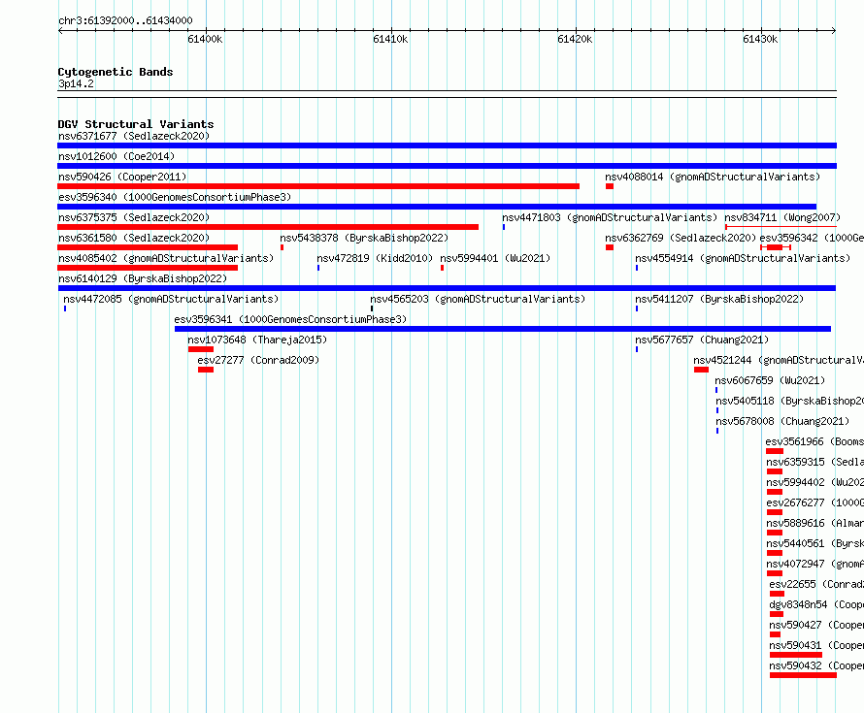
Task: Click the 61420k ruler label
Action: tap(575, 39)
